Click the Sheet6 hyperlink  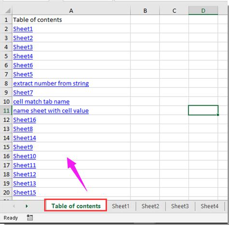23,65
